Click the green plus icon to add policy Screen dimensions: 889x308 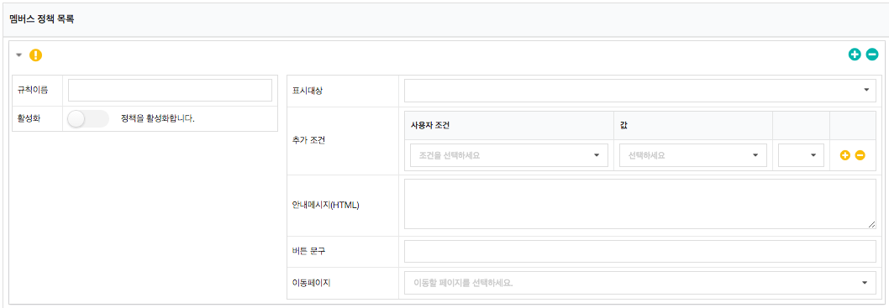coord(855,55)
